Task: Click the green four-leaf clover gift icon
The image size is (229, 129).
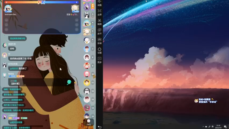Action: [x=69, y=82]
